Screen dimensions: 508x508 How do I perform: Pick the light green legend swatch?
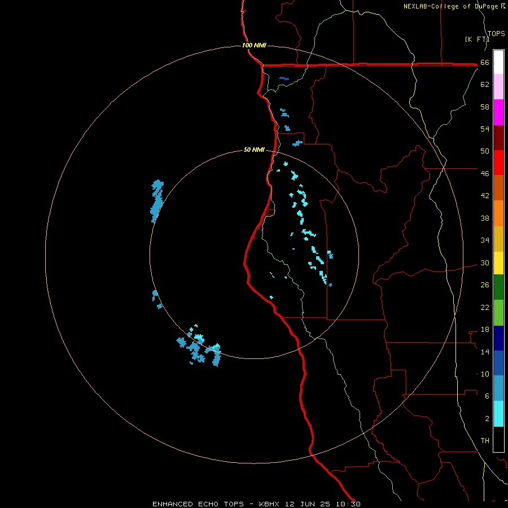(498, 313)
